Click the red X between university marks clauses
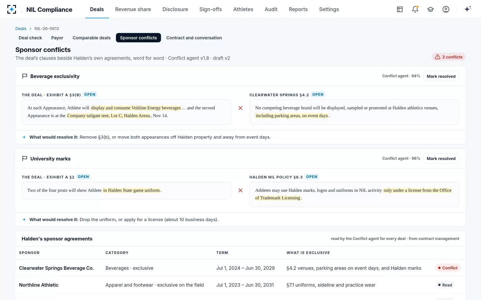This screenshot has height=300, width=481. click(x=240, y=190)
